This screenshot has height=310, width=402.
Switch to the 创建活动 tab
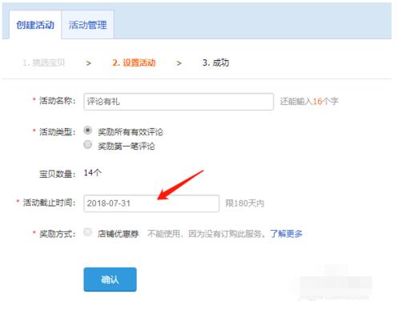pyautogui.click(x=35, y=25)
